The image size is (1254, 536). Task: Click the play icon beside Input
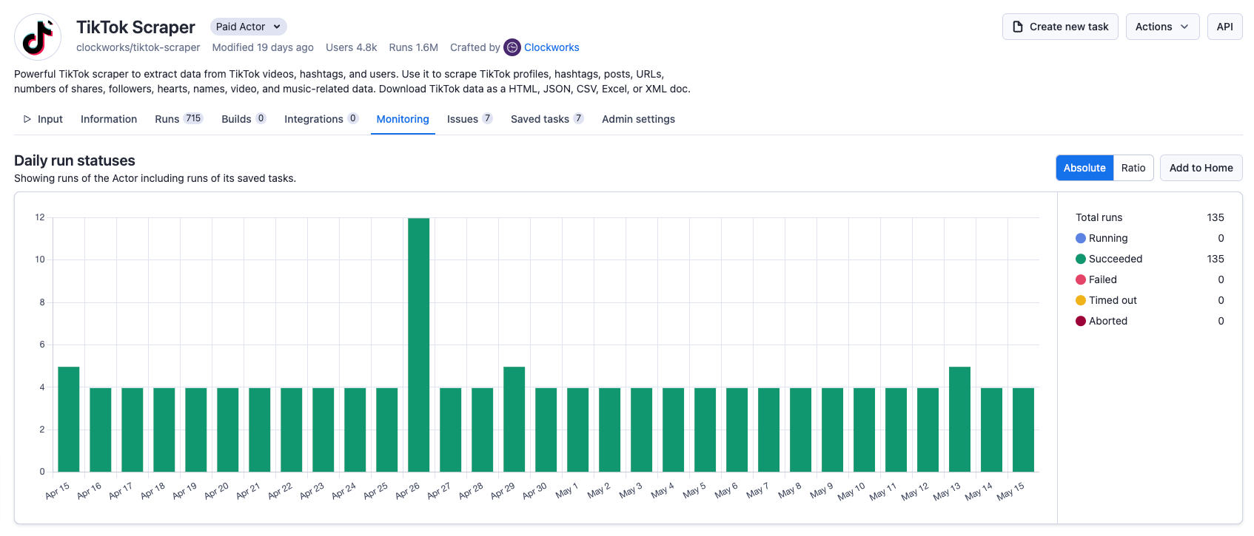tap(27, 119)
